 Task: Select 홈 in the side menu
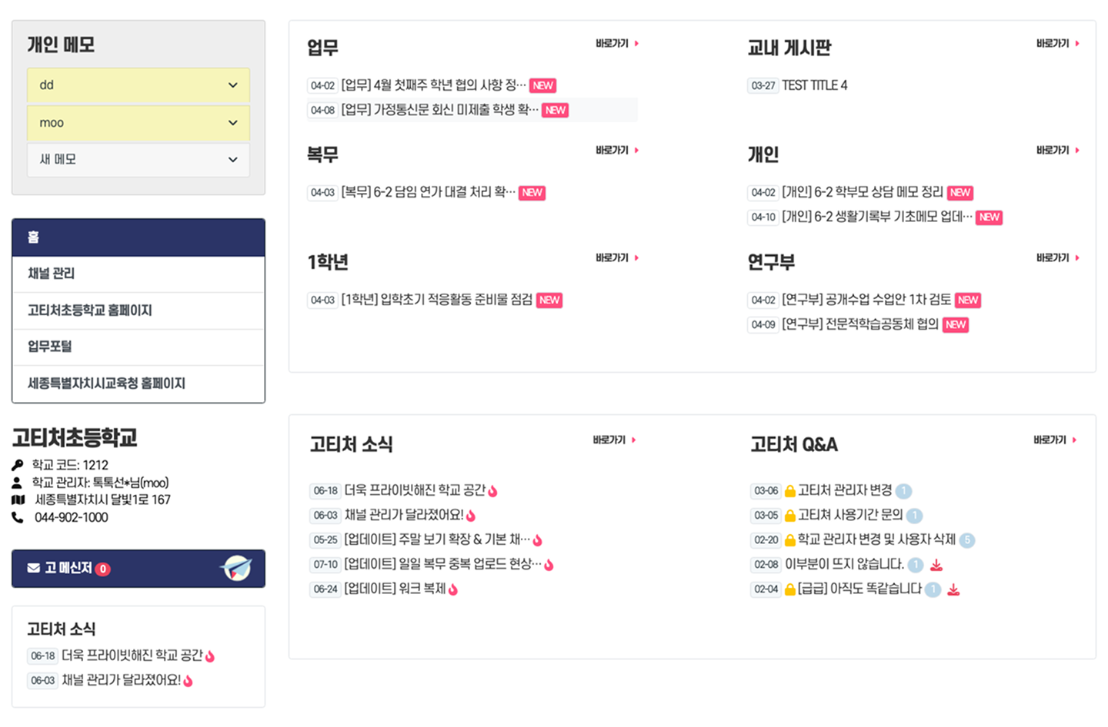34,237
